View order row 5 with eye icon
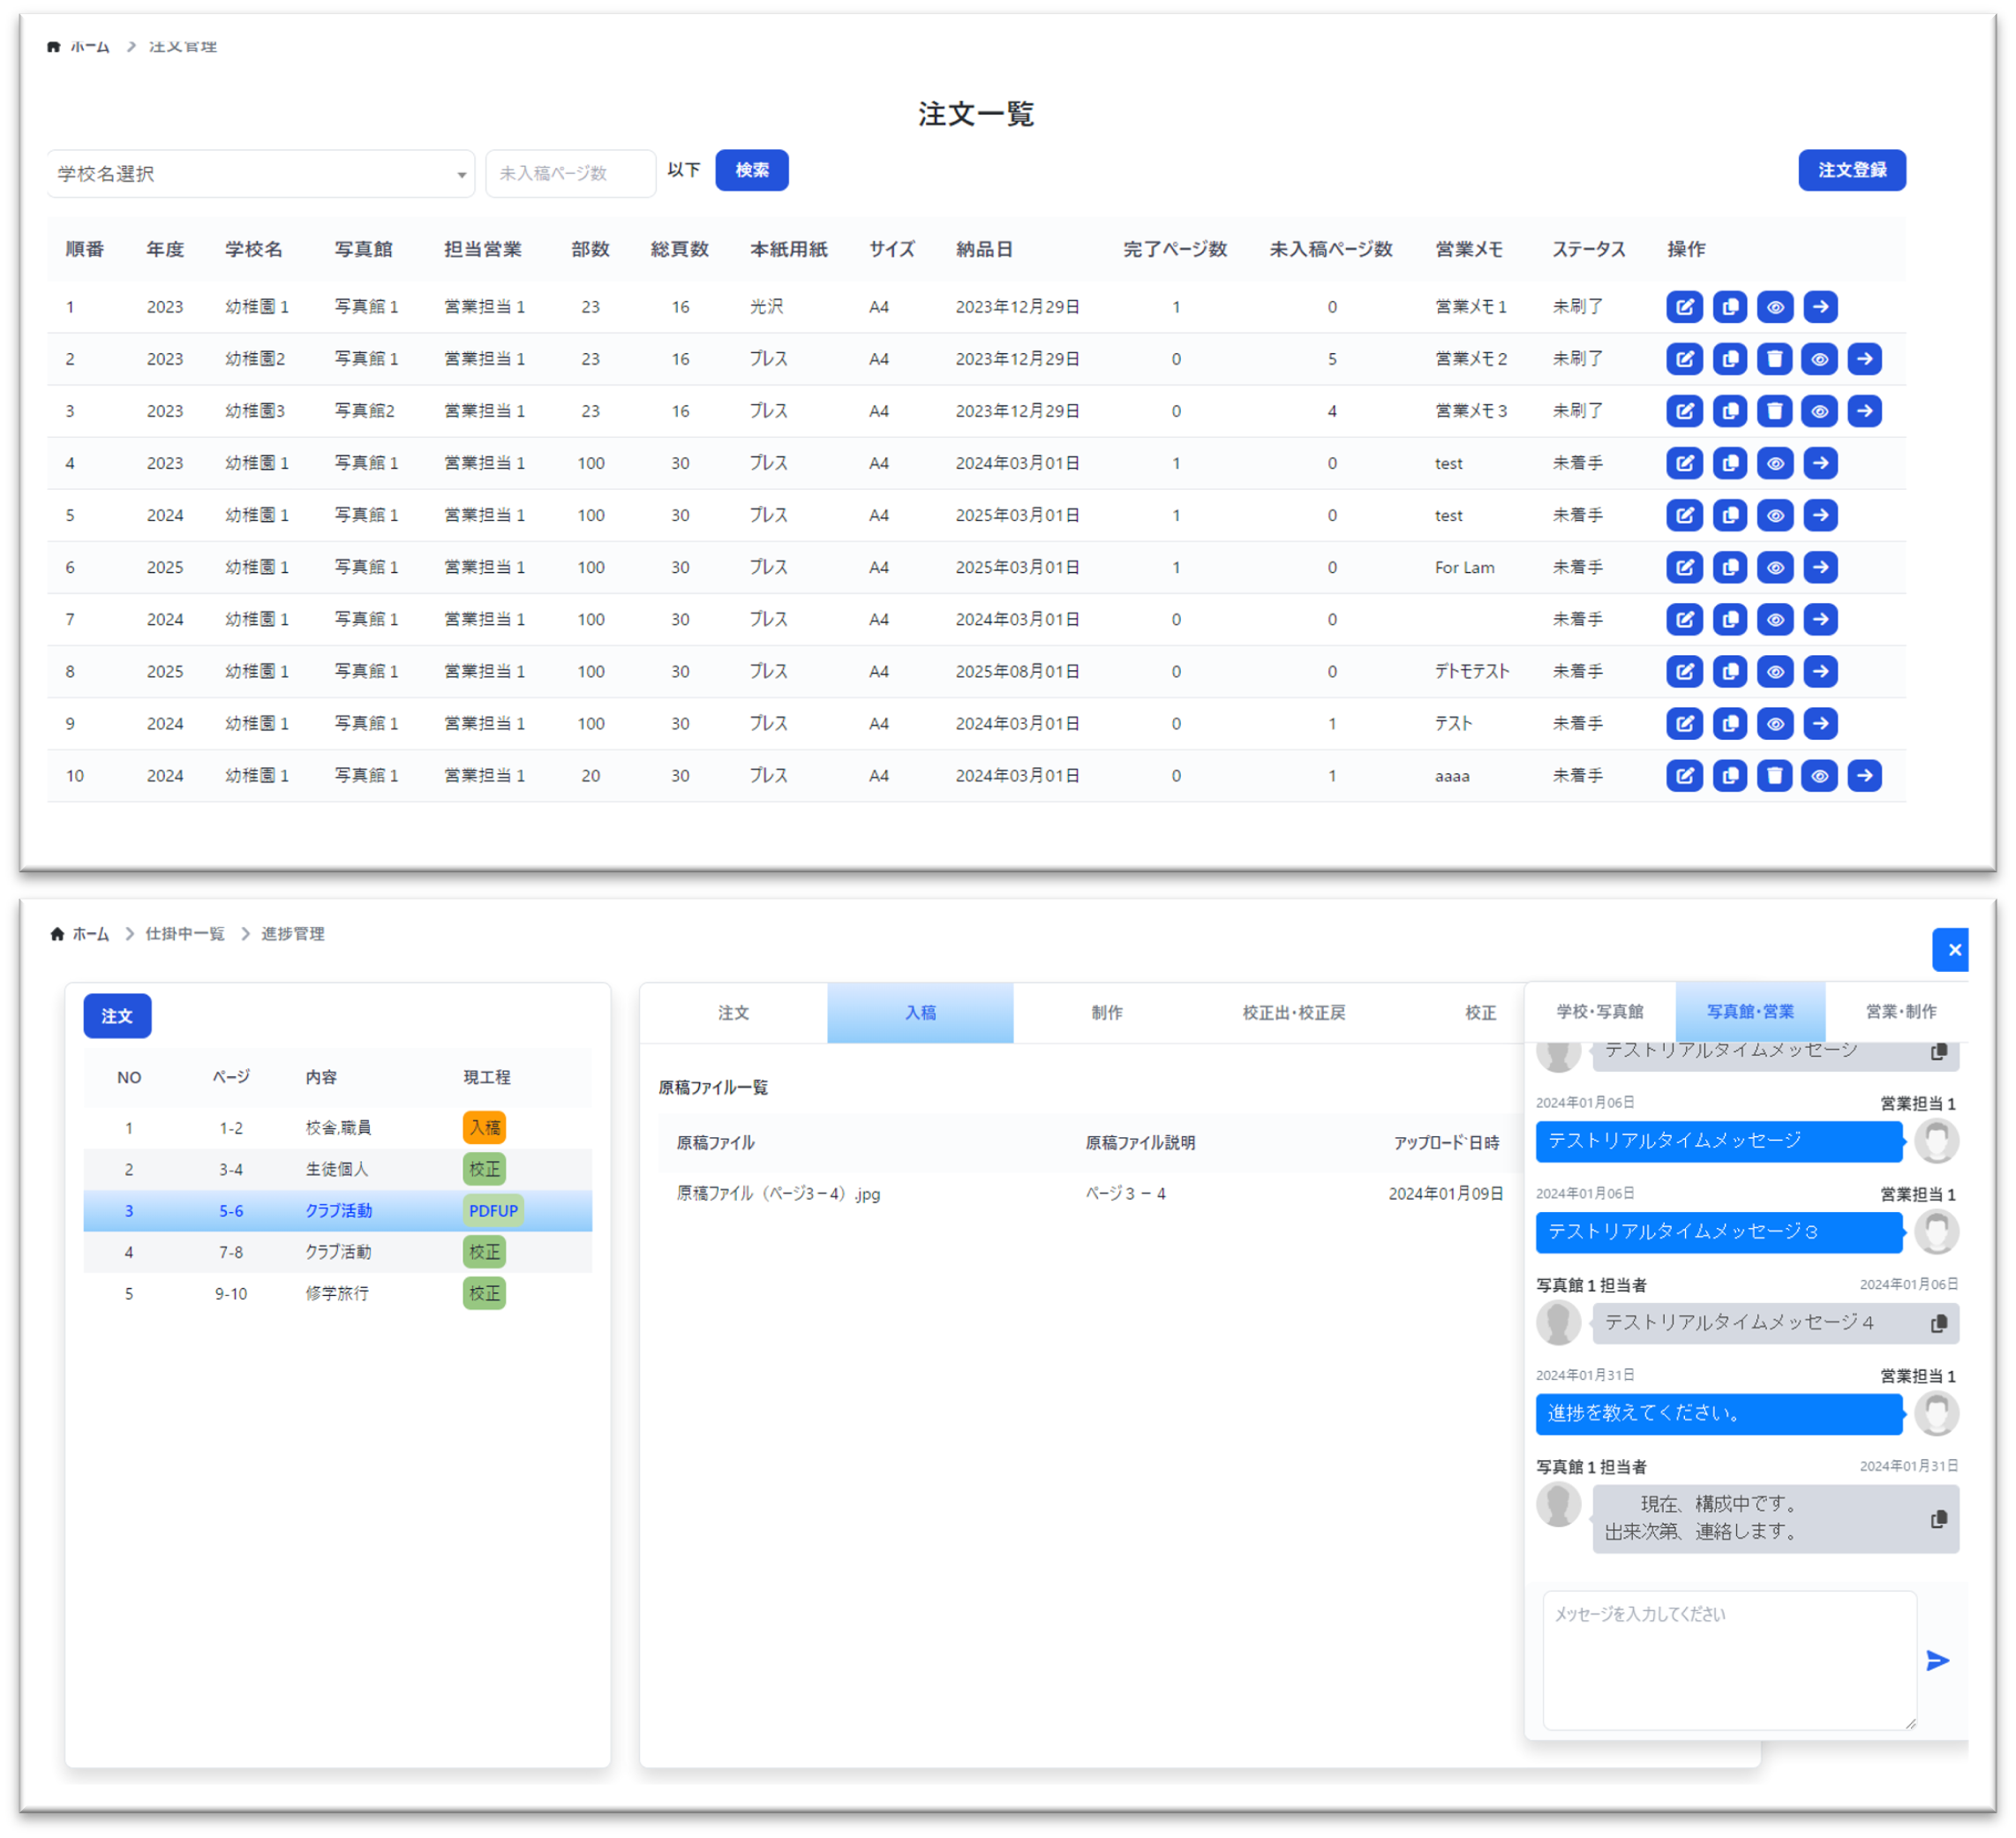 coord(1774,515)
